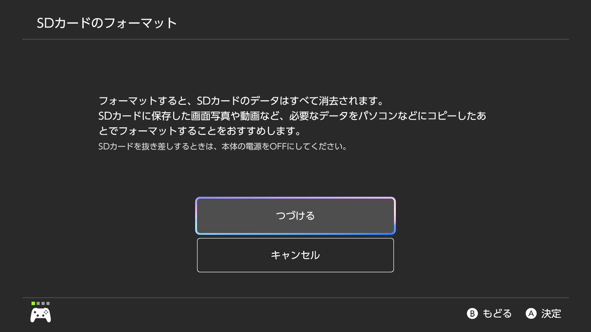The width and height of the screenshot is (591, 332).
Task: Click the circled A button icon
Action: 531,313
